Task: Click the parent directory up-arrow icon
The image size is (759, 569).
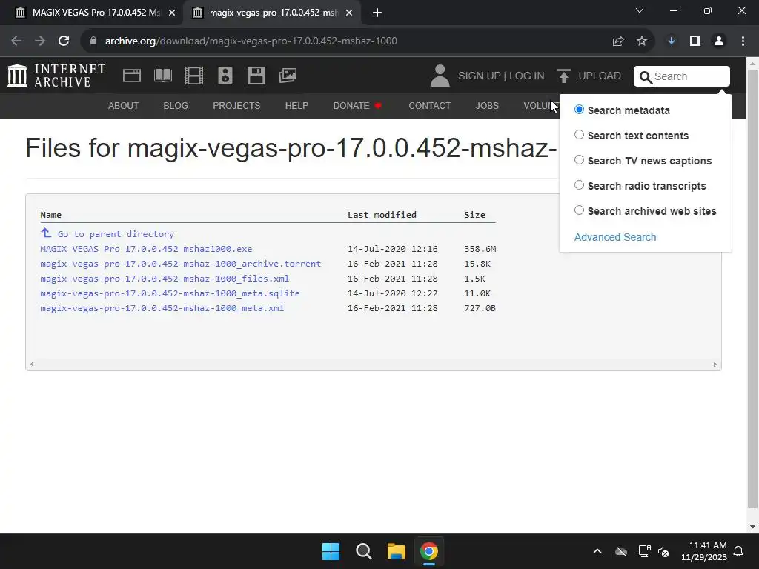Action: pos(46,233)
